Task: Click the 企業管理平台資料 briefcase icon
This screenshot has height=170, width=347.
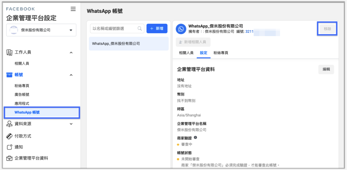Action: [x=9, y=158]
